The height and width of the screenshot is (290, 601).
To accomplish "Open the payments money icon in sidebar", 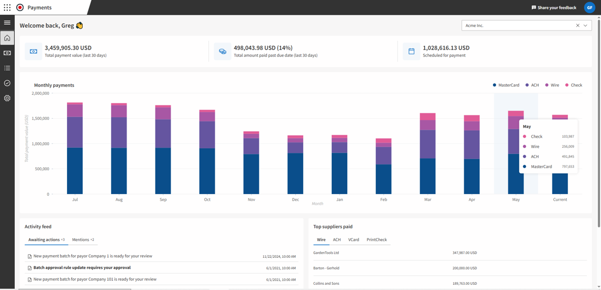I will 7,53.
